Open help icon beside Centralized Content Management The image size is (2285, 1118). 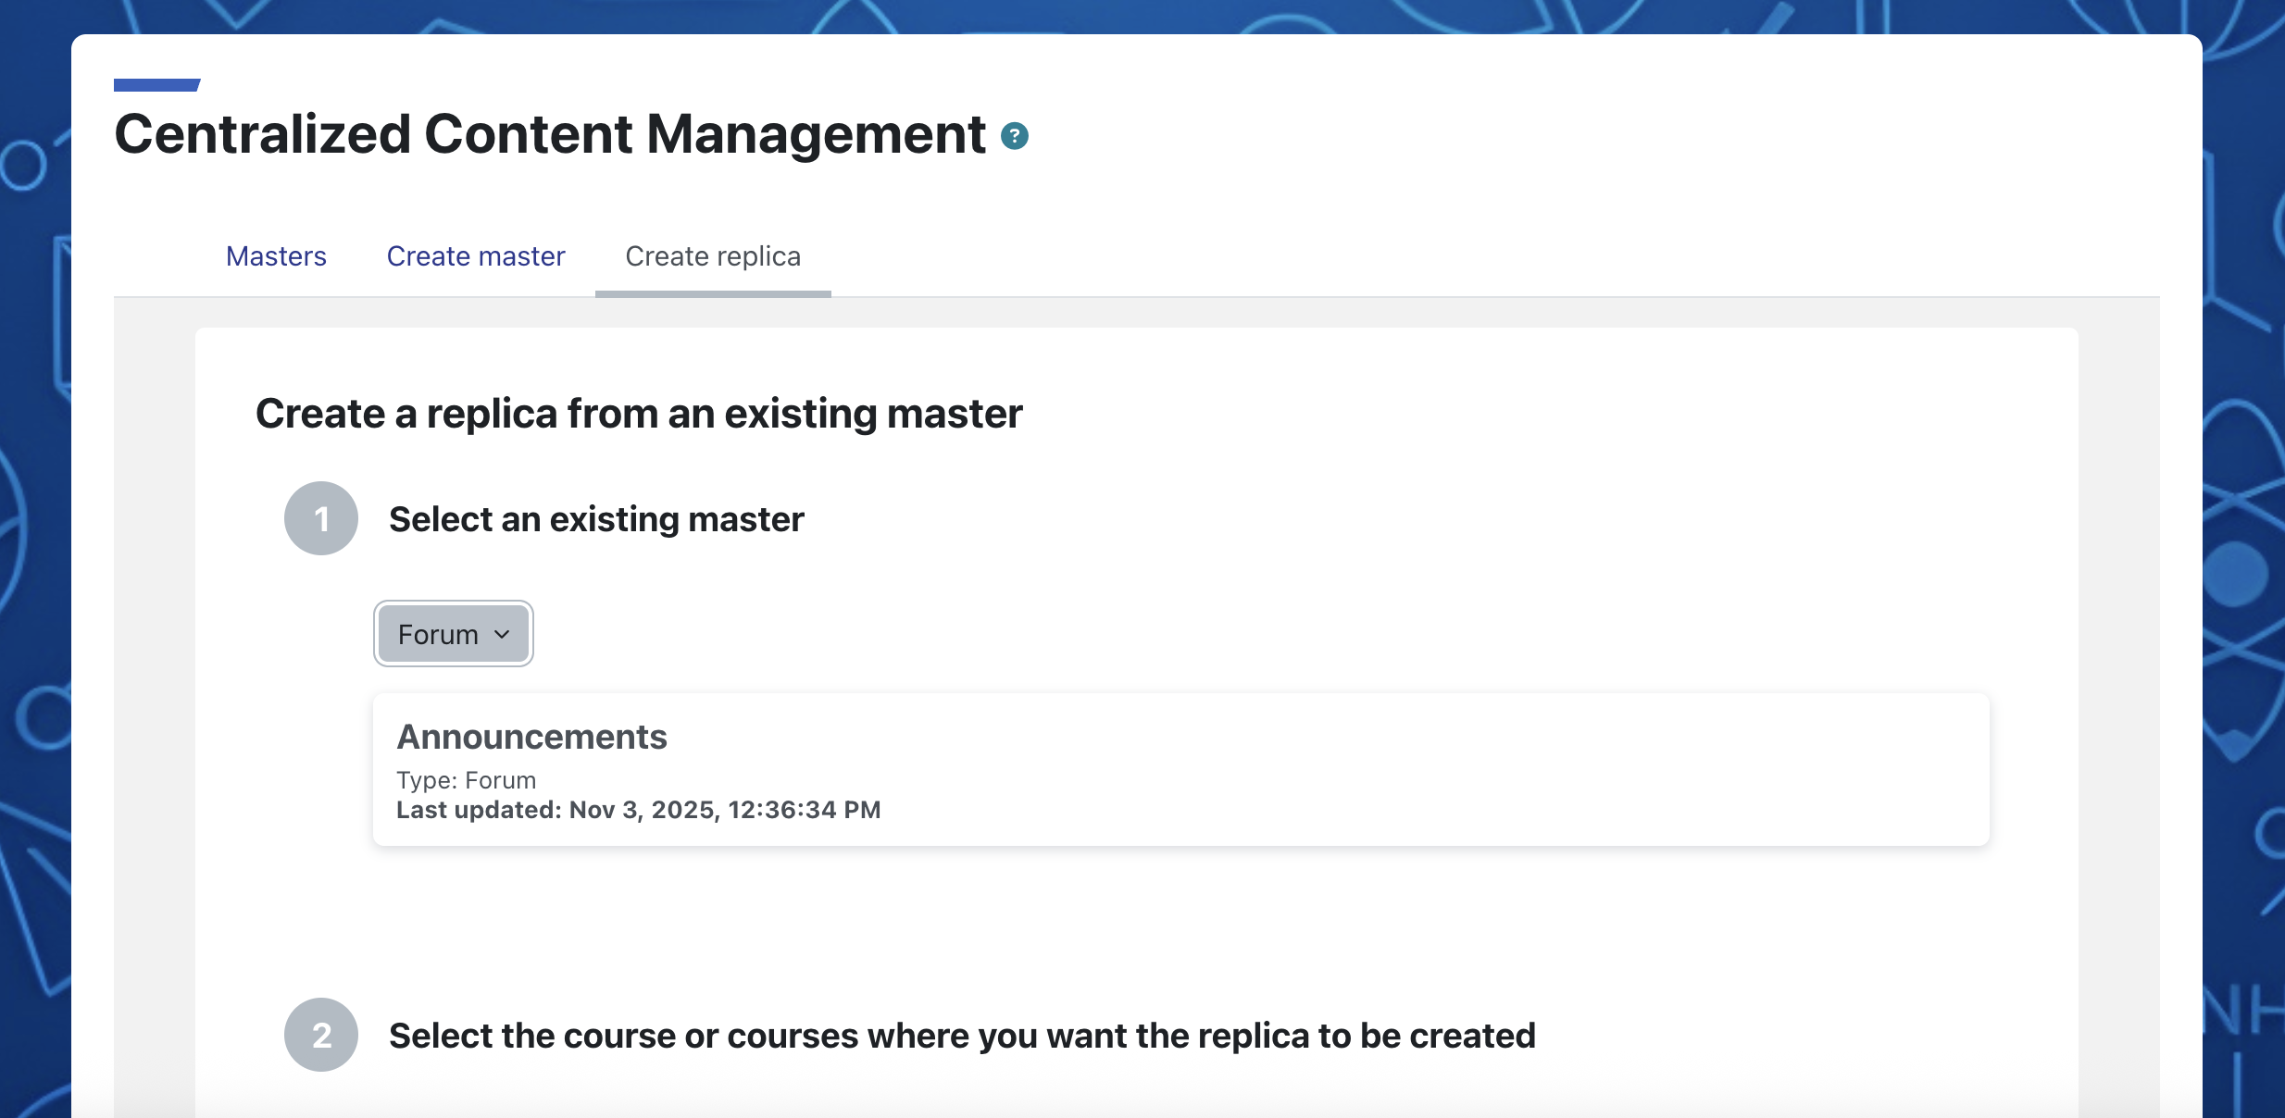pyautogui.click(x=1015, y=136)
